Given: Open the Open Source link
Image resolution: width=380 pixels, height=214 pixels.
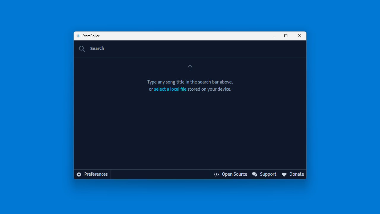Looking at the screenshot, I should pyautogui.click(x=230, y=174).
